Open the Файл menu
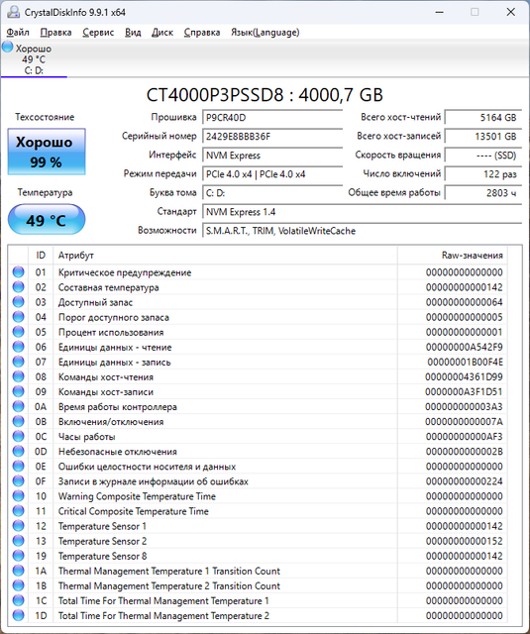530x634 pixels. tap(18, 33)
